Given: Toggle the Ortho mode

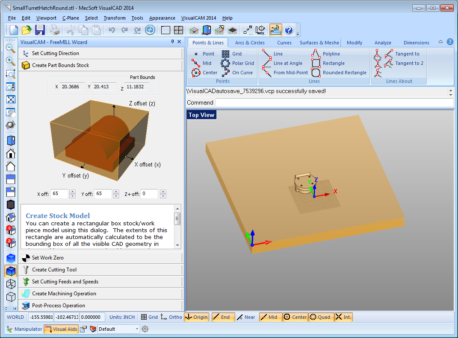Looking at the screenshot, I should point(171,317).
